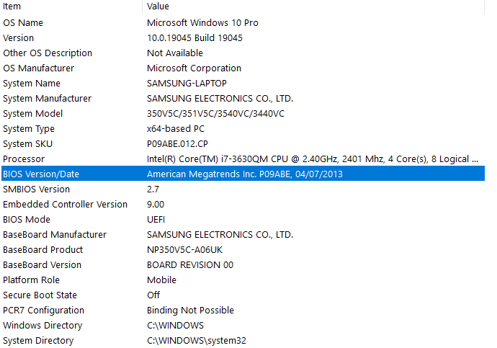This screenshot has width=497, height=348.
Task: Select the Processor row label
Action: click(24, 159)
